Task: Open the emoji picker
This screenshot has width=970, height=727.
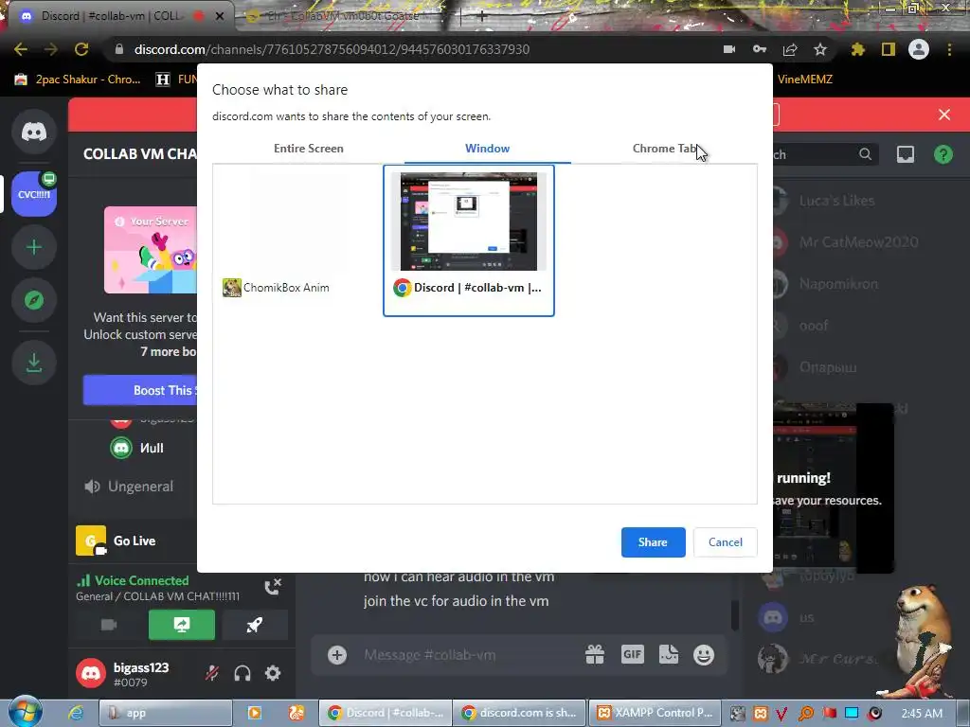Action: (704, 655)
